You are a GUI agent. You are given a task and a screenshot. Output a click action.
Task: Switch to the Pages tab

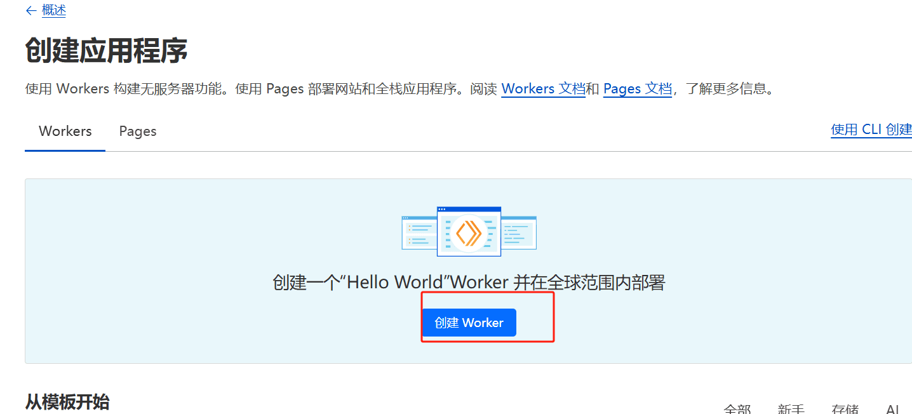(138, 131)
